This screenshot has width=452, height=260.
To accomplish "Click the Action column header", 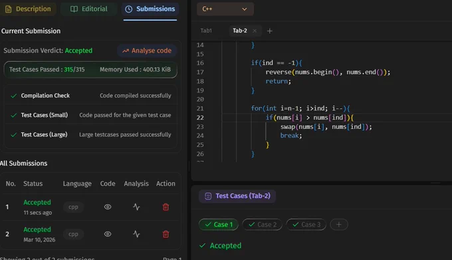I will click(166, 184).
